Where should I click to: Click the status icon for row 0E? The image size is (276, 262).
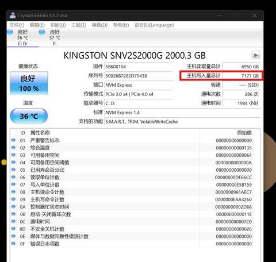tap(13, 236)
